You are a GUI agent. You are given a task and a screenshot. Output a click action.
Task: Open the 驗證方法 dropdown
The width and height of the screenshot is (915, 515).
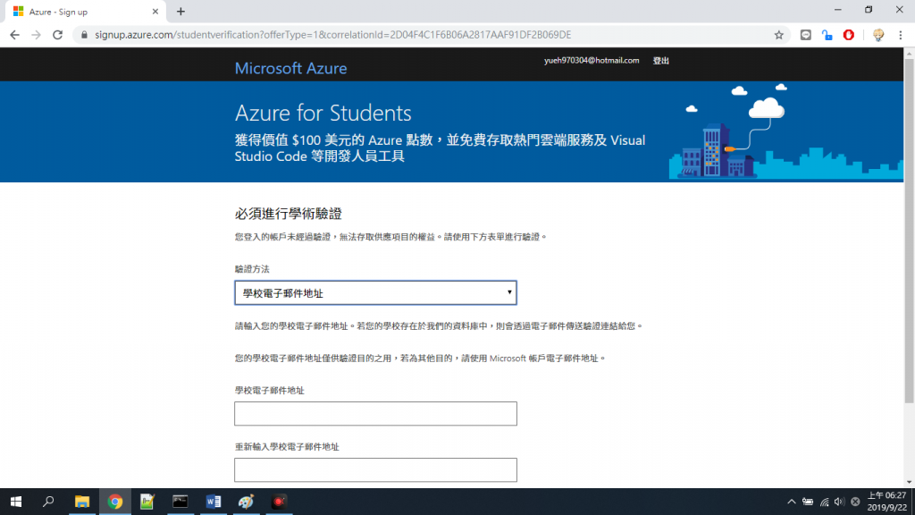click(376, 293)
